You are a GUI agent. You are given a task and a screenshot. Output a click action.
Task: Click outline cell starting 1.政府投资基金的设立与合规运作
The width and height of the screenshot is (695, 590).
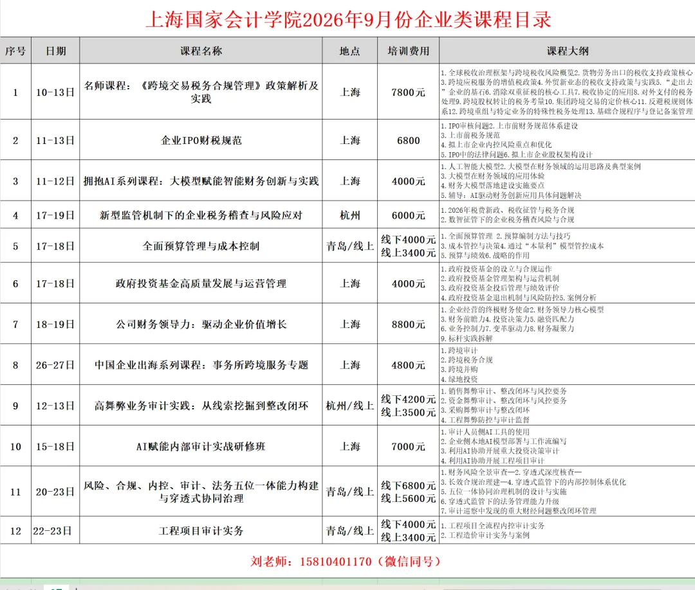coord(568,283)
